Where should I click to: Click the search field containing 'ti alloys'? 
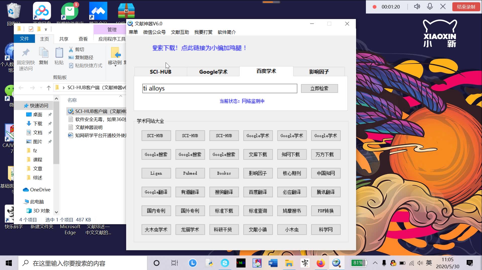point(220,88)
